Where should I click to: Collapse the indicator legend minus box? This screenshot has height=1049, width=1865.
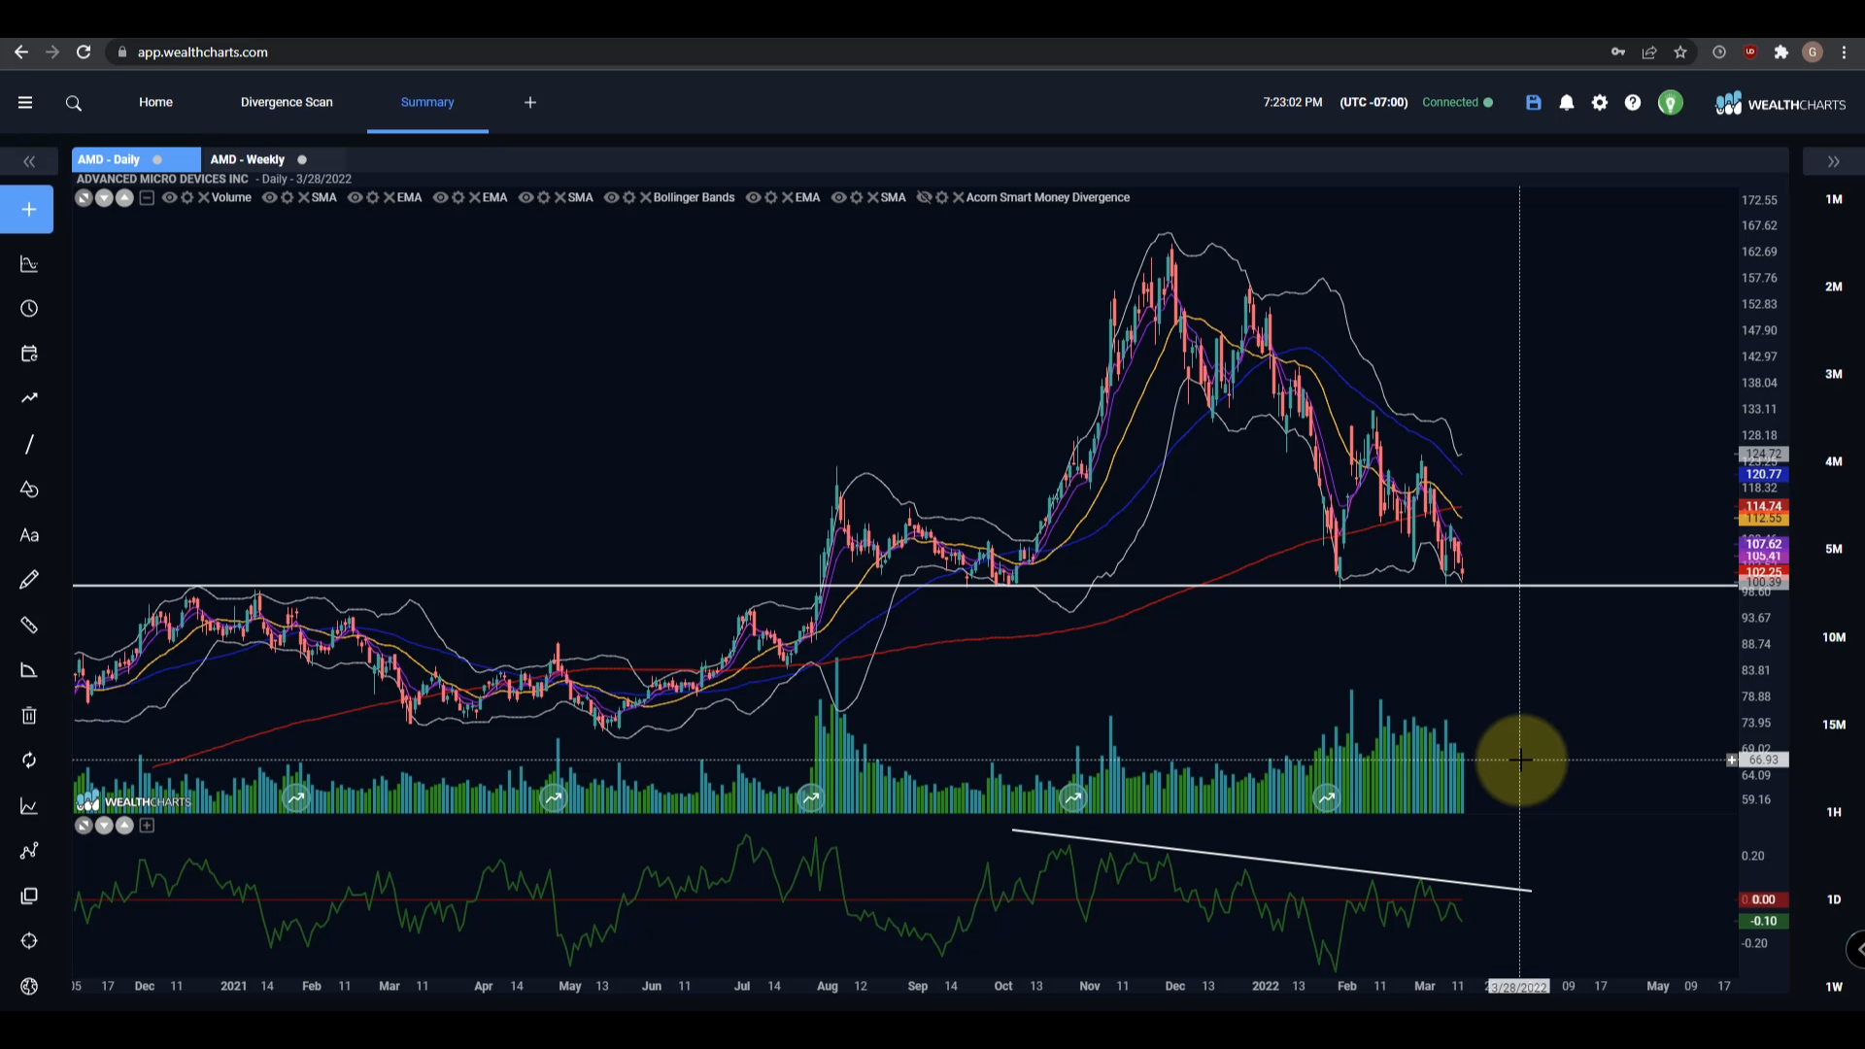[147, 198]
